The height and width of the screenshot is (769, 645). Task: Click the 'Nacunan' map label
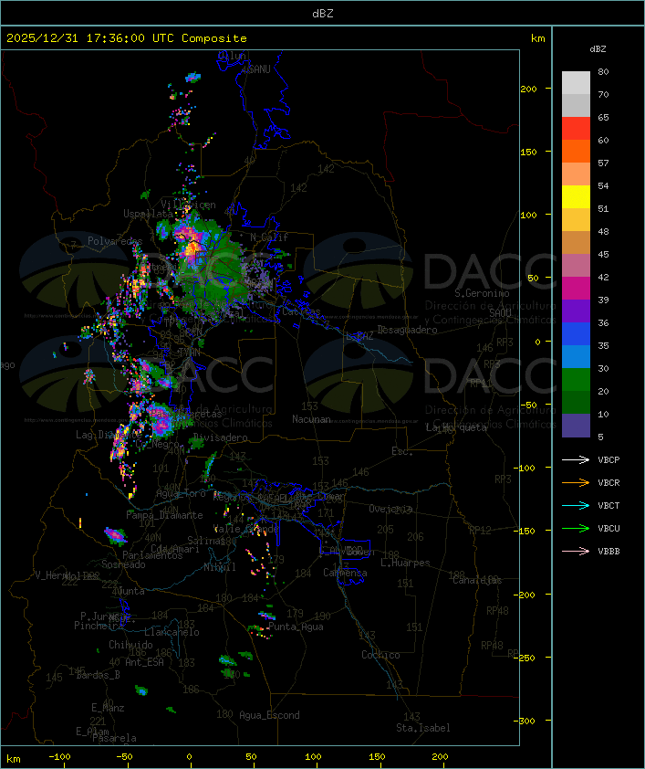click(x=311, y=419)
